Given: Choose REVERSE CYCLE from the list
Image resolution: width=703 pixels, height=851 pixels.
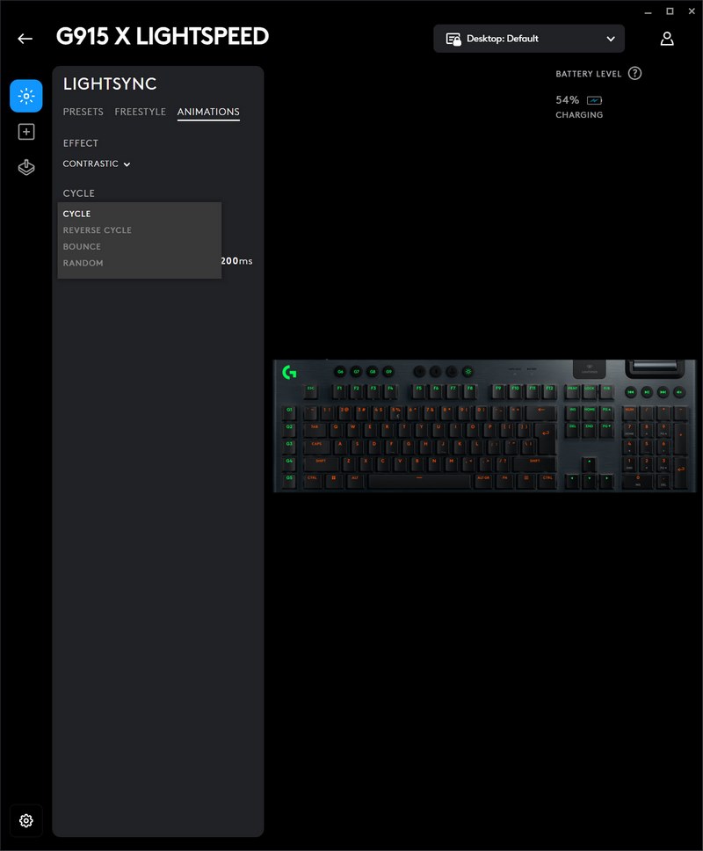Looking at the screenshot, I should coord(98,230).
